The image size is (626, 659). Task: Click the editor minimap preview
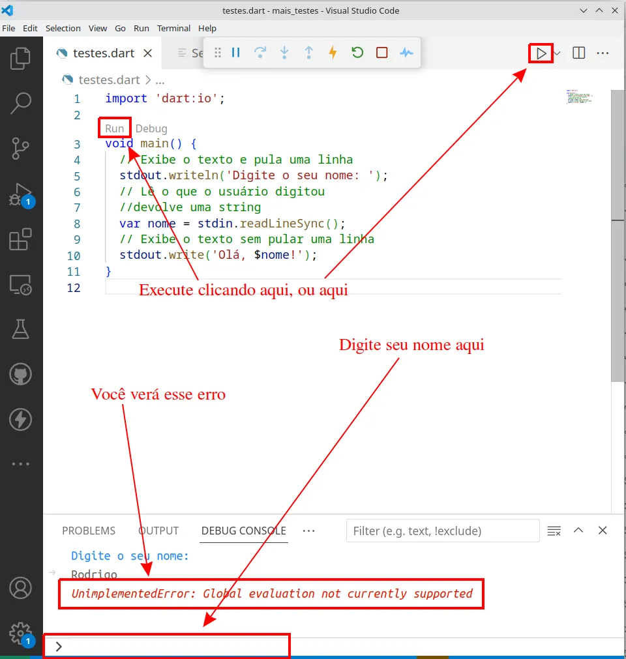click(x=579, y=96)
